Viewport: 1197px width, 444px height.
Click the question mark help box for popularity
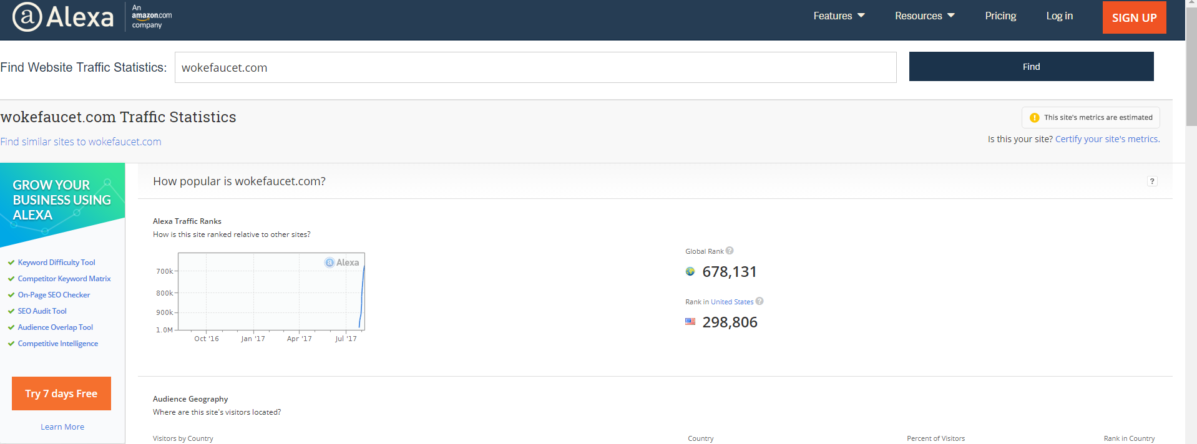coord(1152,181)
